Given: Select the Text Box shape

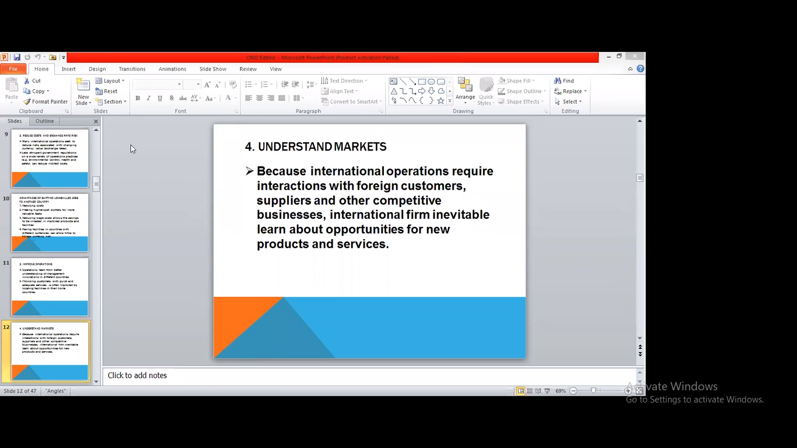Looking at the screenshot, I should click(394, 82).
